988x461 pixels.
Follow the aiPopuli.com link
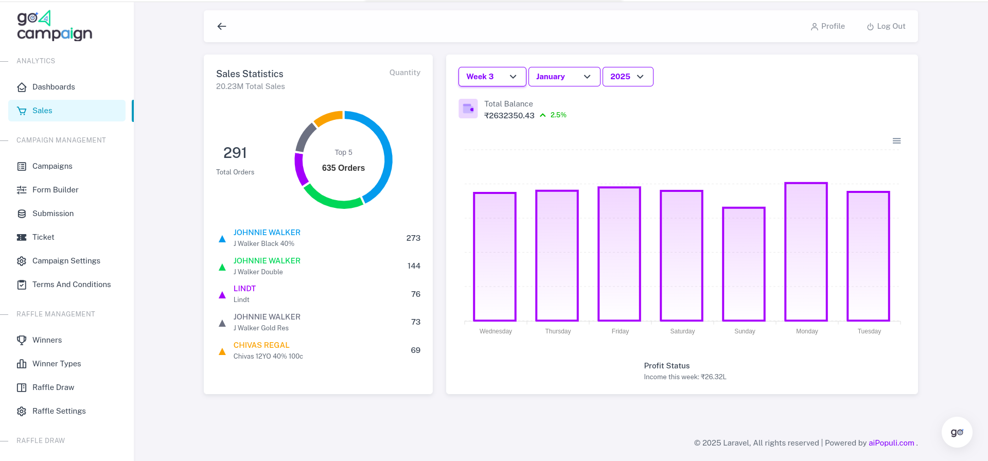tap(891, 443)
